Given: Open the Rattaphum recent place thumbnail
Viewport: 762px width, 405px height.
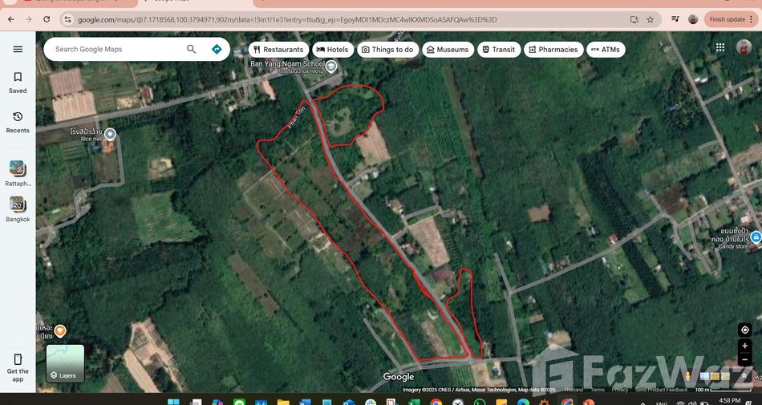Looking at the screenshot, I should point(18,172).
